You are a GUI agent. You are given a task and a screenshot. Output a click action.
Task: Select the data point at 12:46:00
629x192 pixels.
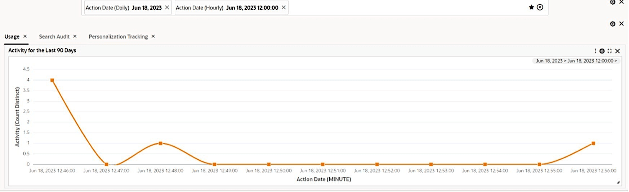point(52,80)
